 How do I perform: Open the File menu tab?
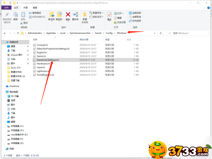(6, 8)
